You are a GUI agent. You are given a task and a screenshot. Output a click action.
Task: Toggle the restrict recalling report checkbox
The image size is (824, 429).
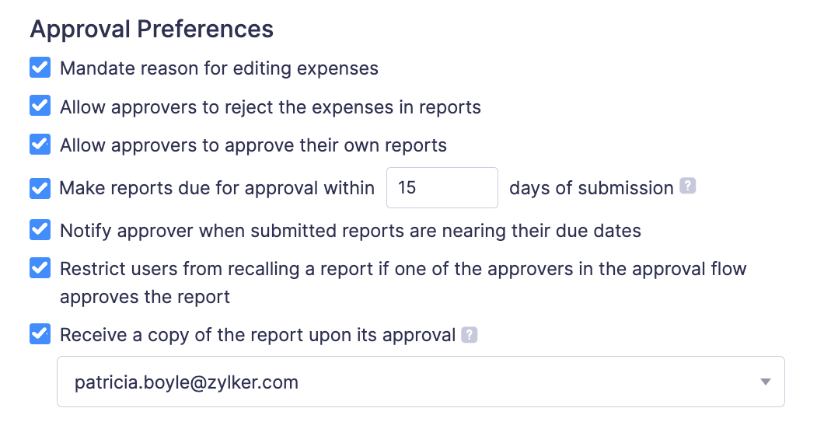click(40, 269)
